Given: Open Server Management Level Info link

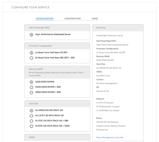Looking at the screenshot, I should coord(110,138).
